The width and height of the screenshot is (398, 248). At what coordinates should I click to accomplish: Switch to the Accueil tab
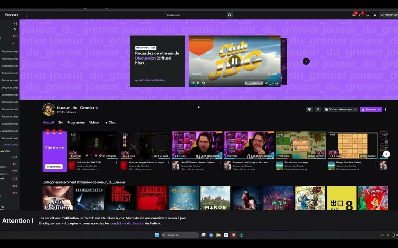point(48,122)
